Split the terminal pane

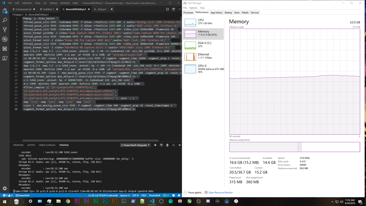click(161, 145)
